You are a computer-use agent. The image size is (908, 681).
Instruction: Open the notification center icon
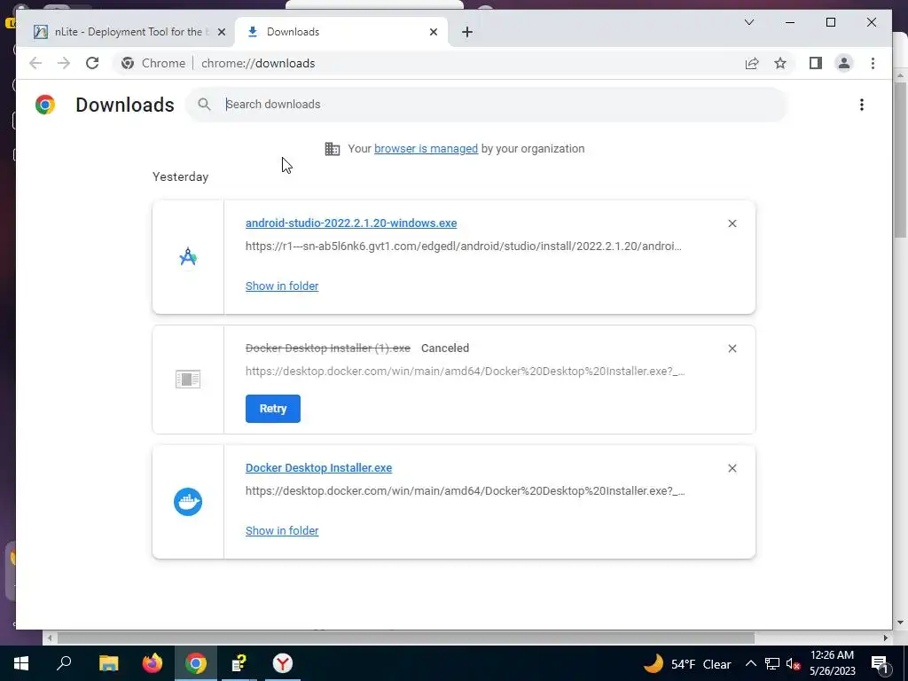(879, 663)
